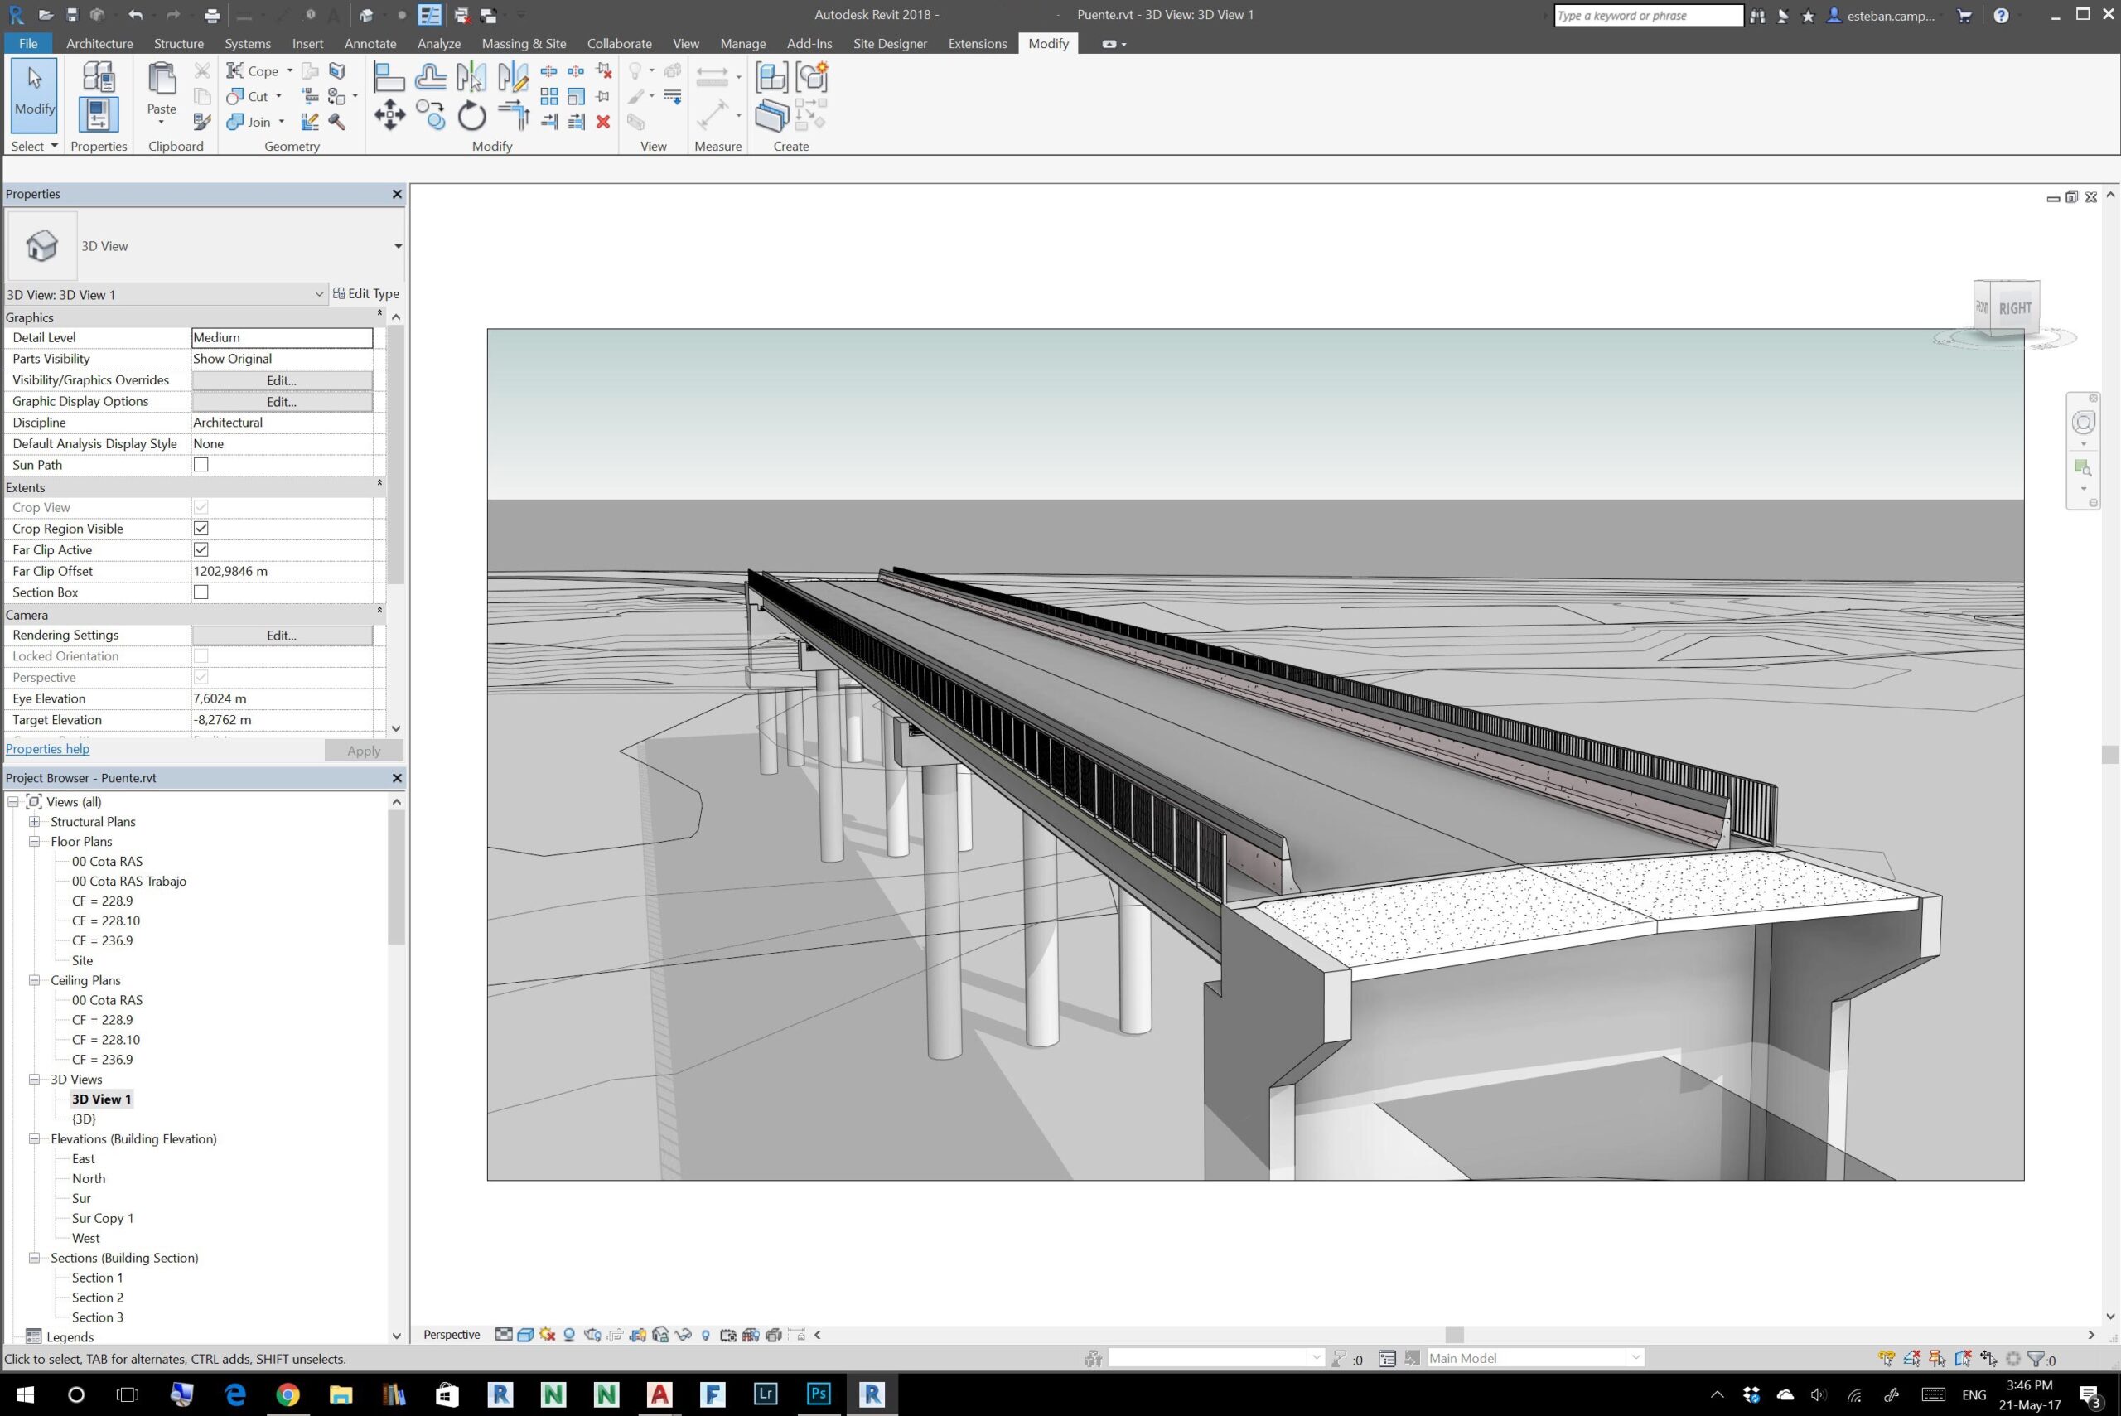The image size is (2121, 1416).
Task: Click the ViewCube RIGHT face
Action: click(x=2013, y=308)
